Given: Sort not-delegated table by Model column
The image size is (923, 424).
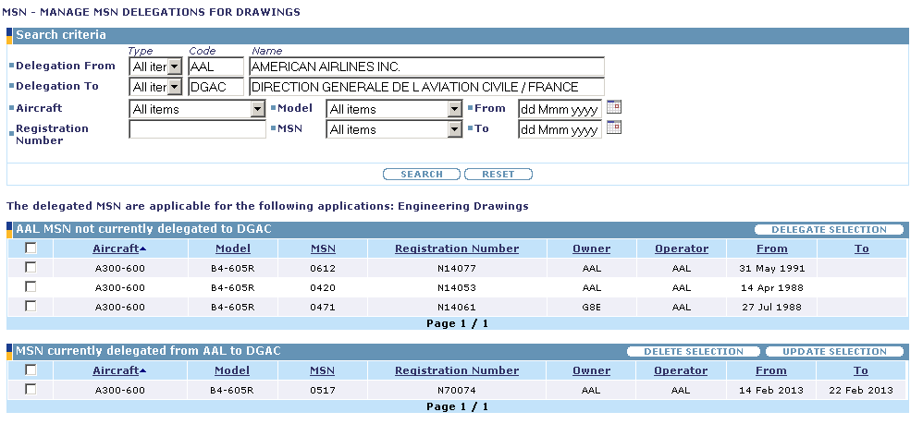Looking at the screenshot, I should [x=232, y=248].
